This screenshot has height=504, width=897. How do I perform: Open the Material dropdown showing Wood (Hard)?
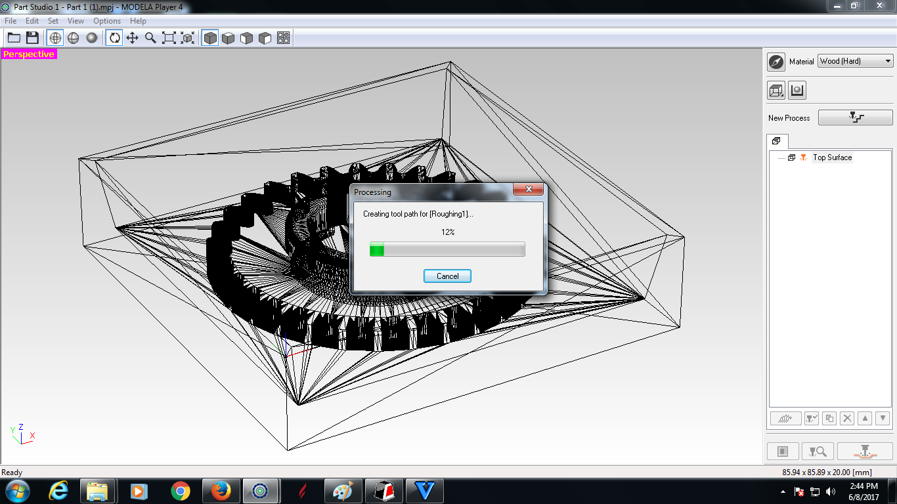pyautogui.click(x=856, y=61)
